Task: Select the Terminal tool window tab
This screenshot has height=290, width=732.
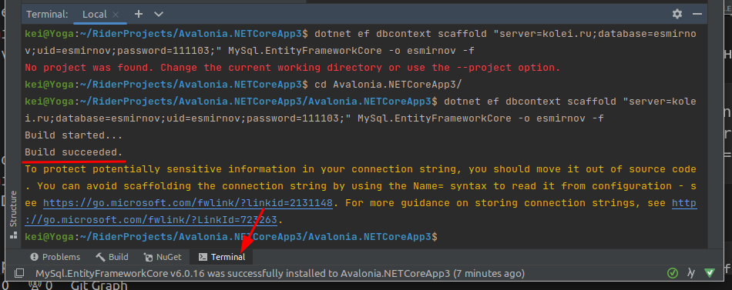Action: [222, 257]
